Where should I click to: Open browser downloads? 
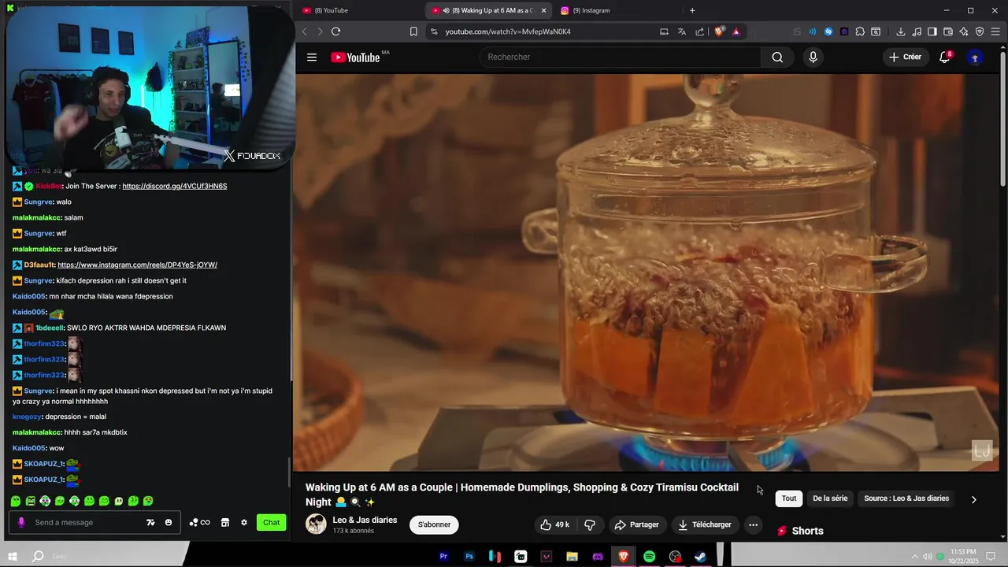(x=900, y=31)
